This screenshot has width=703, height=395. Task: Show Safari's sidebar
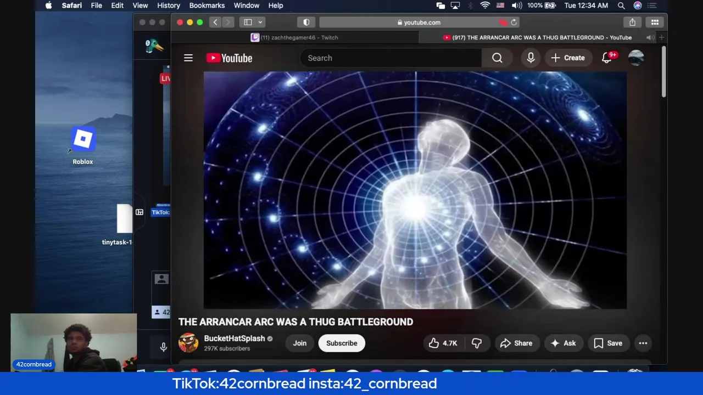[248, 22]
